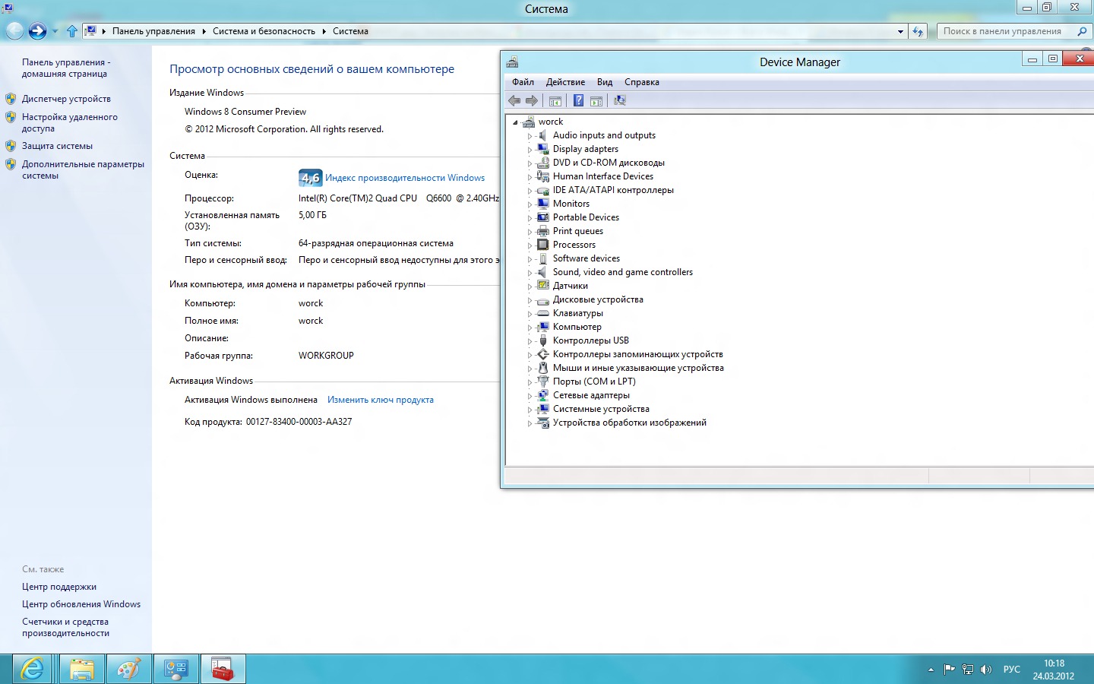Open Internet Explorer from the taskbar
Image resolution: width=1094 pixels, height=684 pixels.
(x=32, y=669)
